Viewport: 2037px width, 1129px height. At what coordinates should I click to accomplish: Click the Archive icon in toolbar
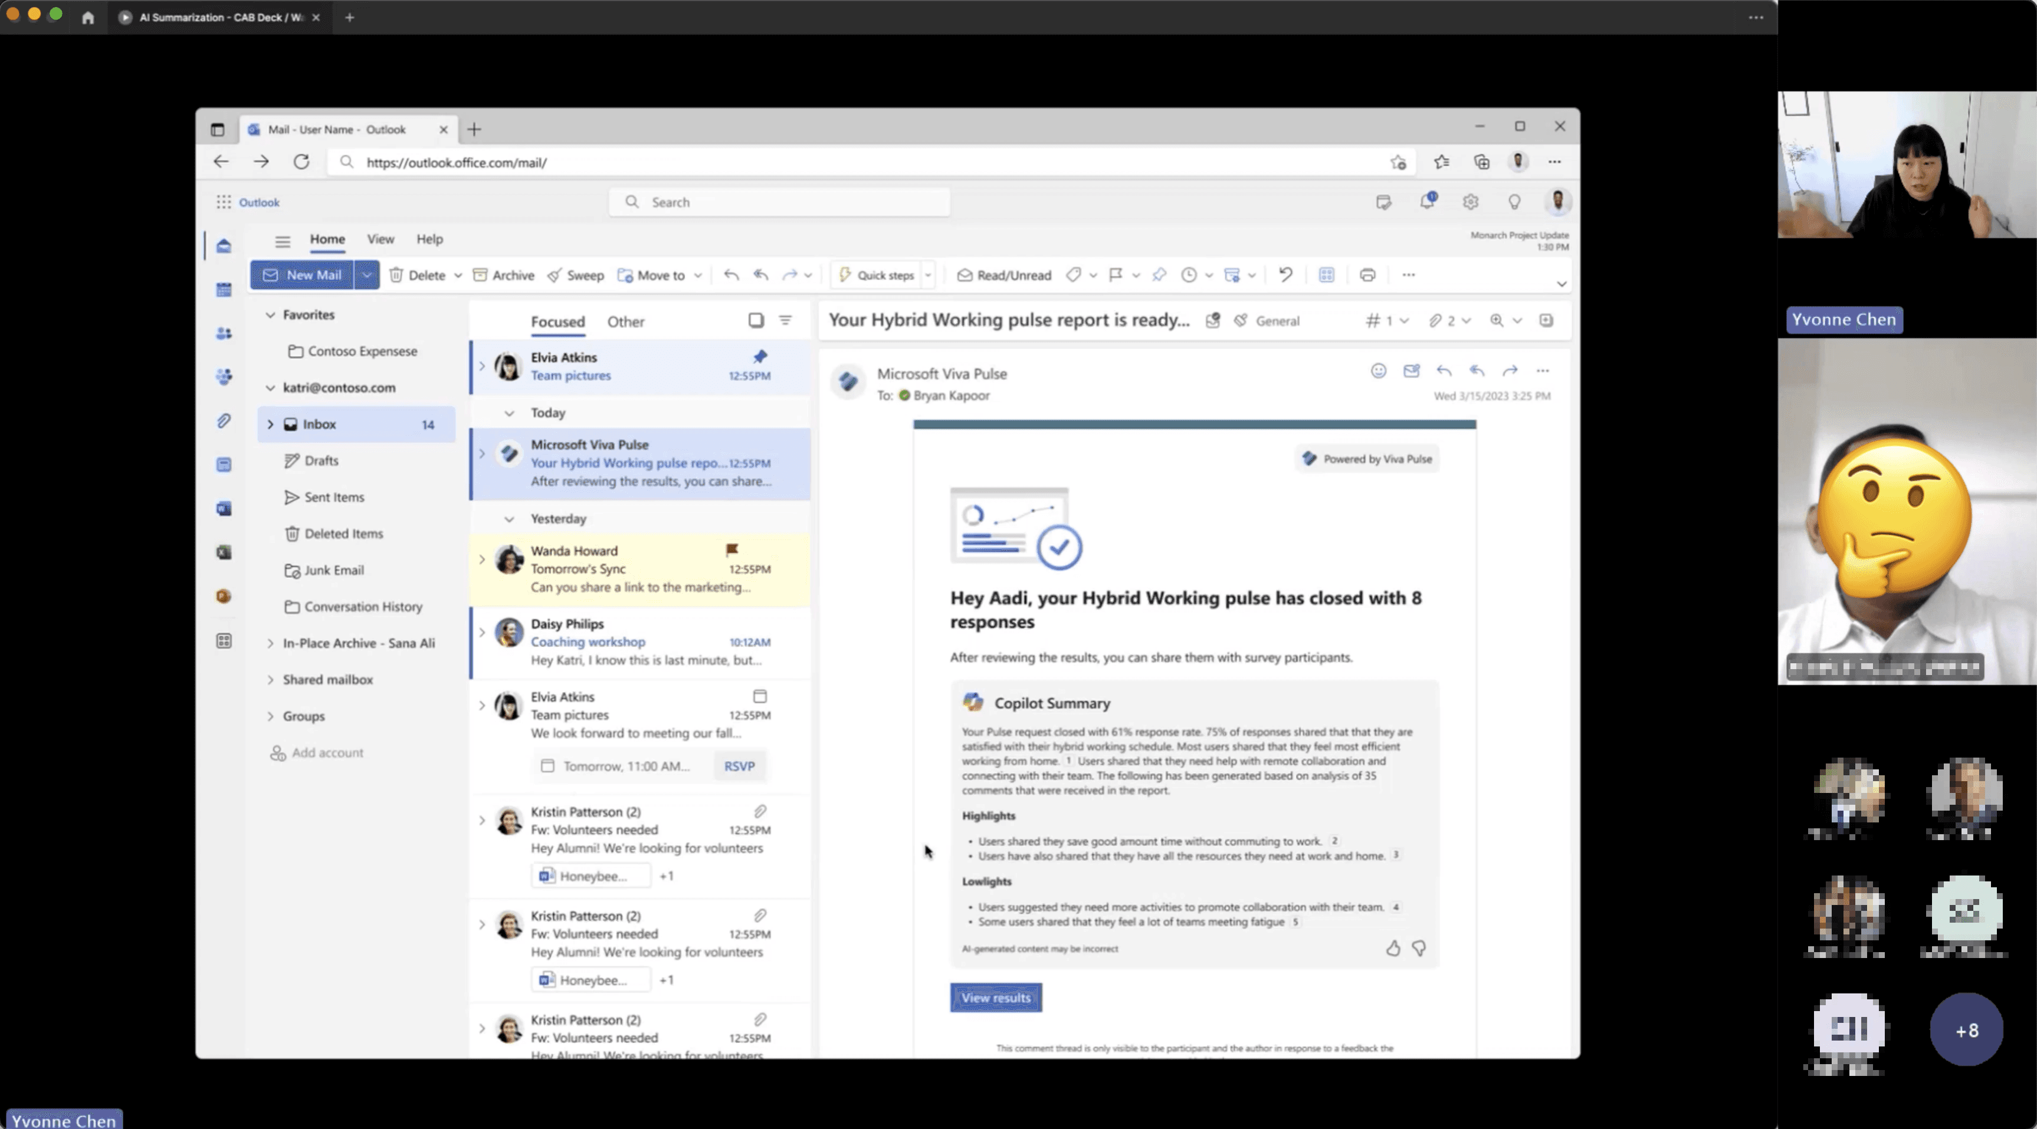pos(480,275)
